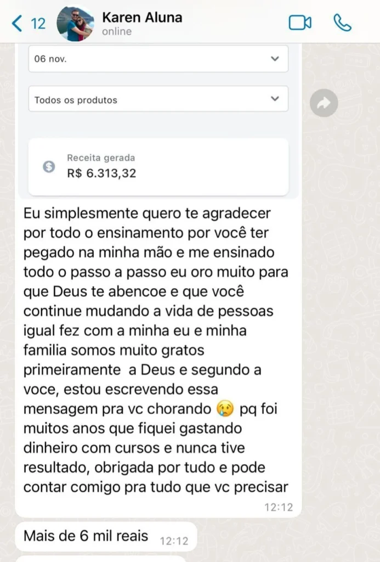Tap the unread count number 12

click(38, 24)
